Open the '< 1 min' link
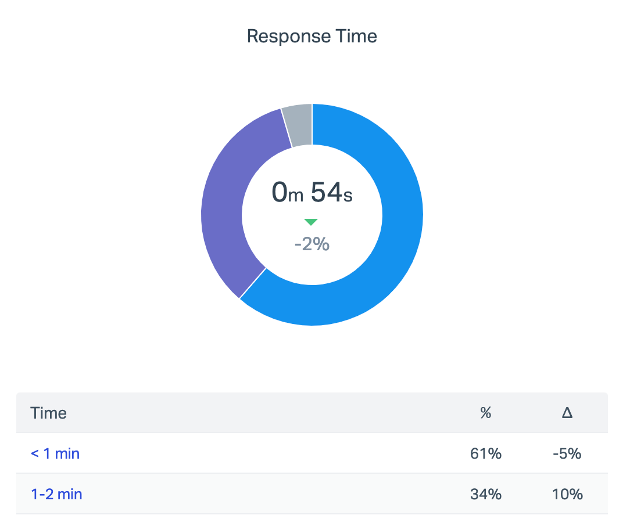The height and width of the screenshot is (526, 630). [x=55, y=453]
